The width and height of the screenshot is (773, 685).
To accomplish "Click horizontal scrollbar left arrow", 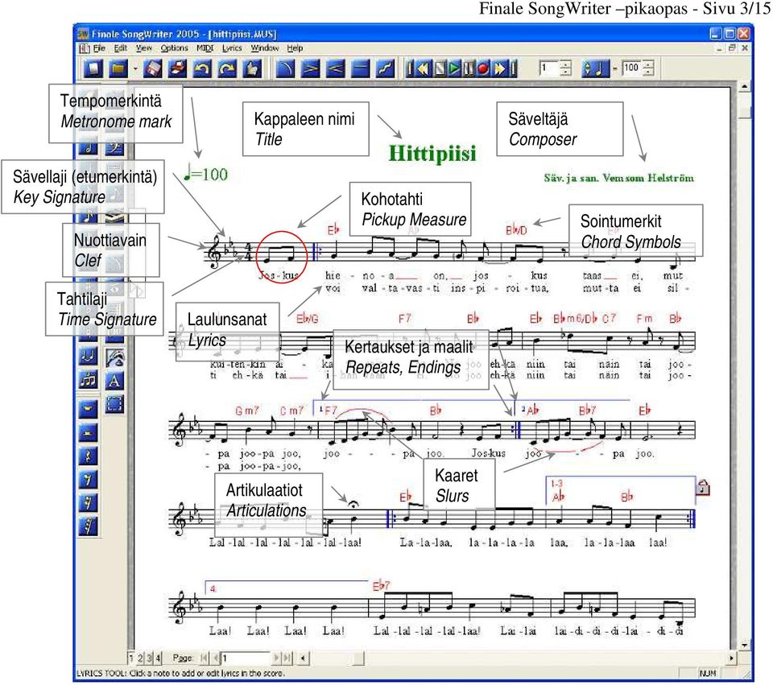I will [304, 658].
